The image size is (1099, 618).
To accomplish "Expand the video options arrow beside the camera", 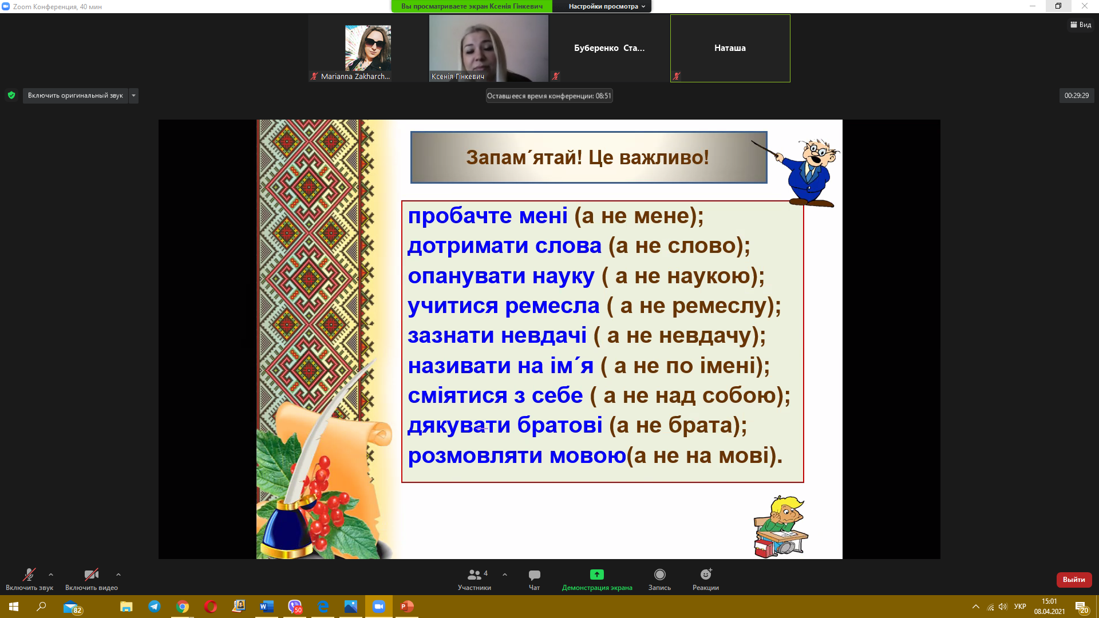I will point(118,575).
